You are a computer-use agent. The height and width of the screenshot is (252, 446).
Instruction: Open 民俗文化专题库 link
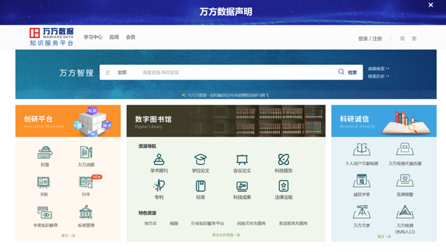tap(252, 223)
